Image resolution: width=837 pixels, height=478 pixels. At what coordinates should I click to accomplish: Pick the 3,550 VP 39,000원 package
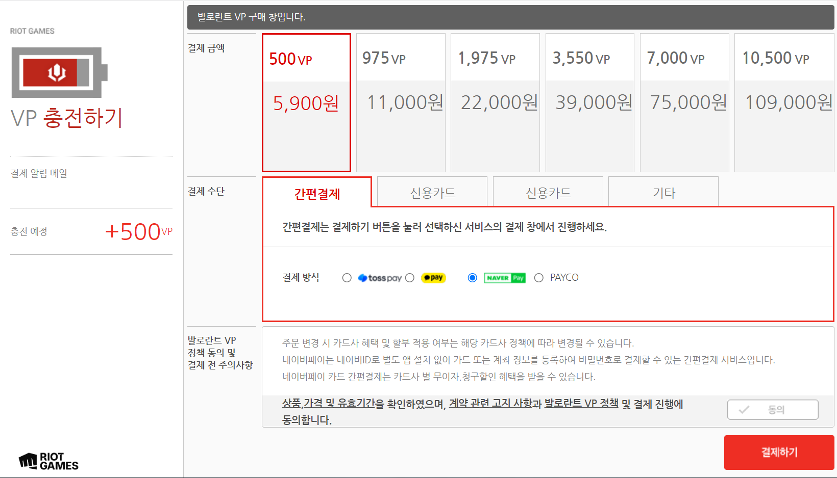click(x=589, y=102)
